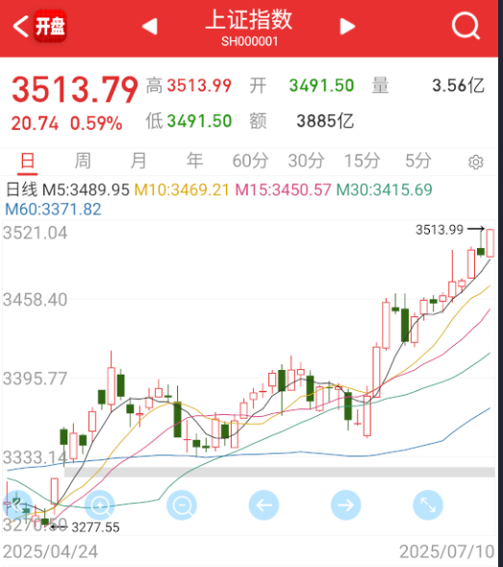503x567 pixels.
Task: Choose the 15分 chart interval
Action: coord(362,160)
